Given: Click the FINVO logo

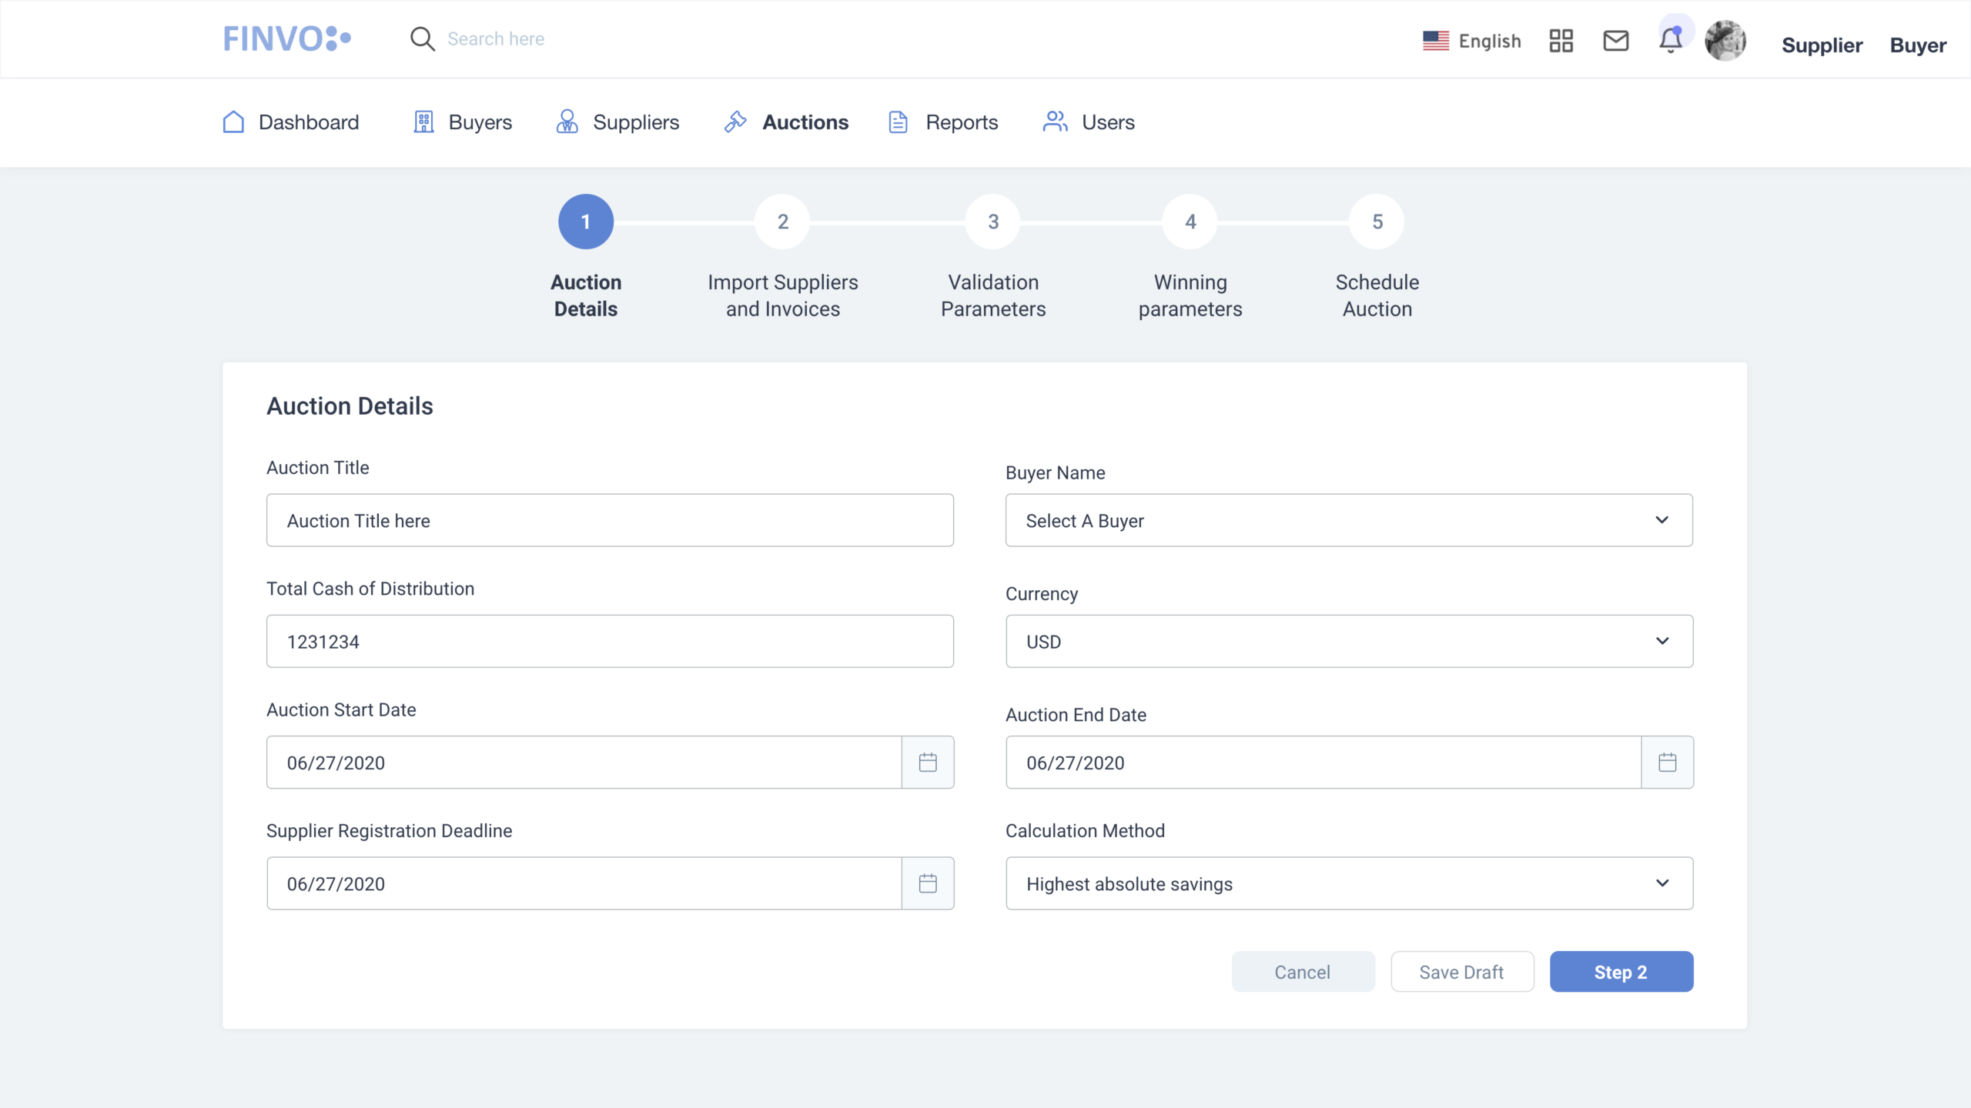Looking at the screenshot, I should [x=286, y=38].
